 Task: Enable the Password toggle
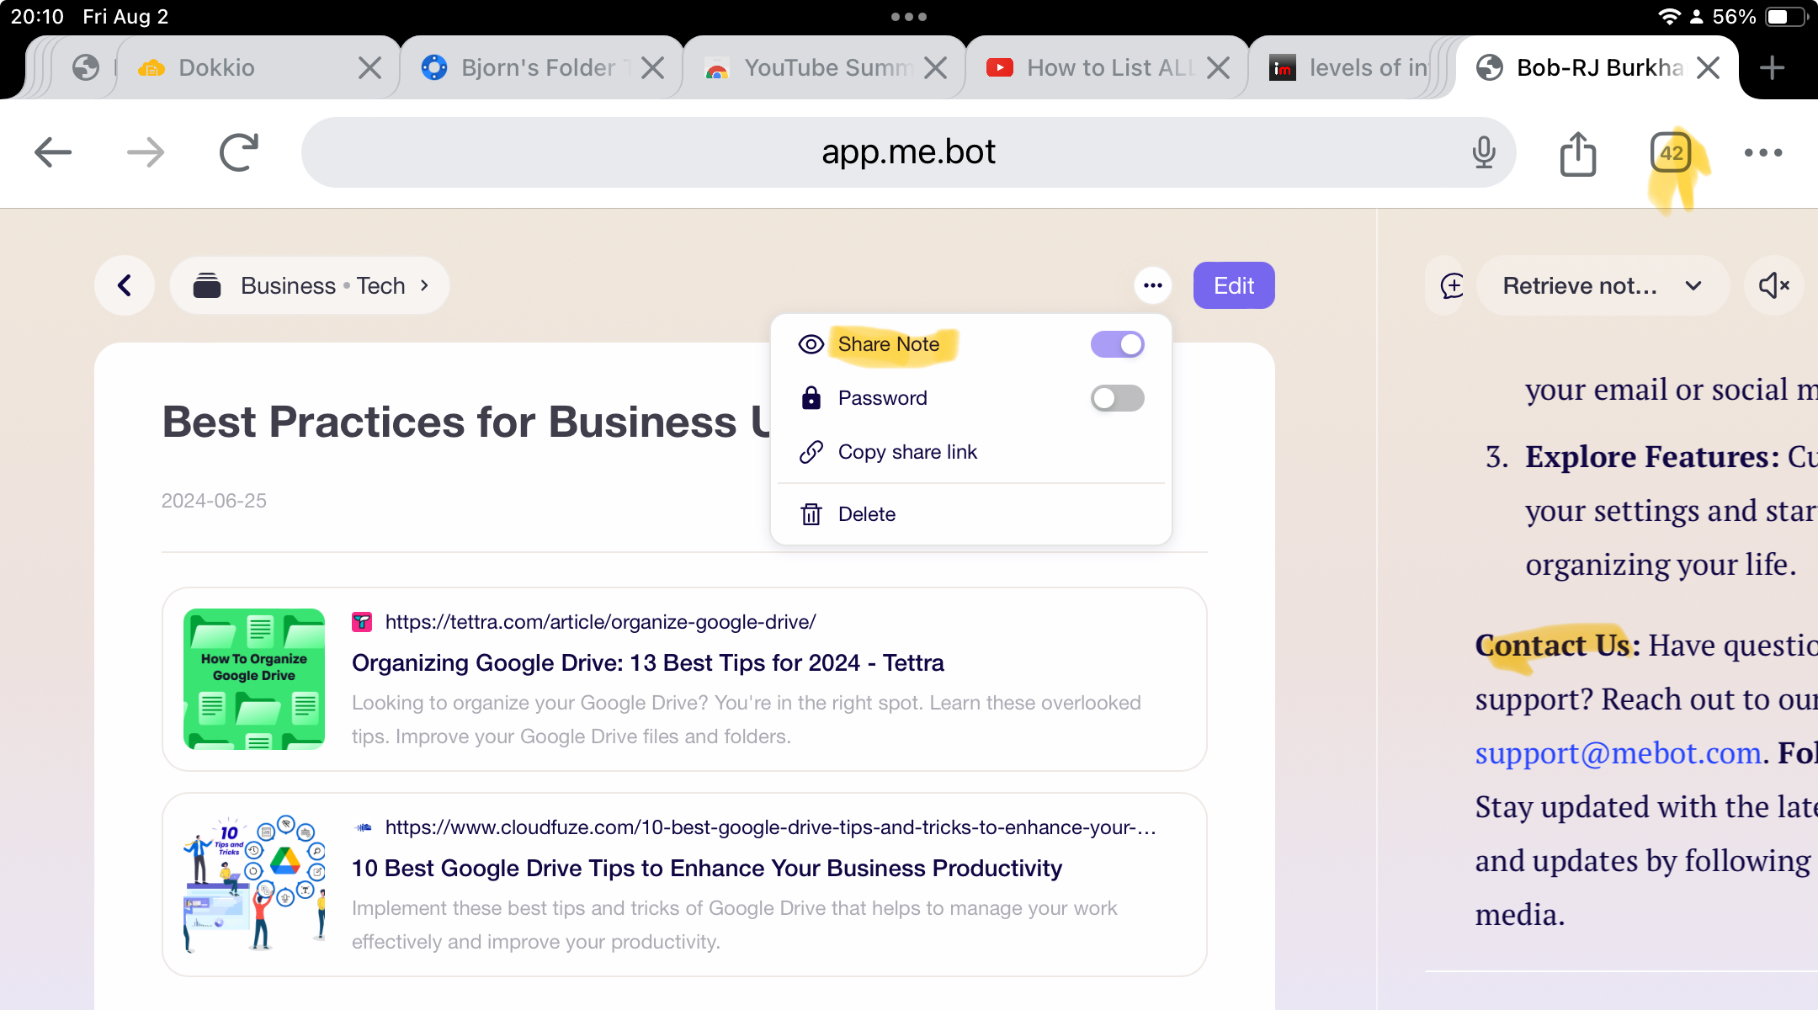click(x=1117, y=398)
